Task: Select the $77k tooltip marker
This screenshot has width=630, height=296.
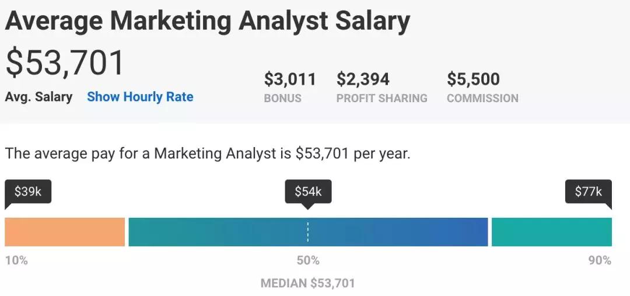Action: pos(589,192)
